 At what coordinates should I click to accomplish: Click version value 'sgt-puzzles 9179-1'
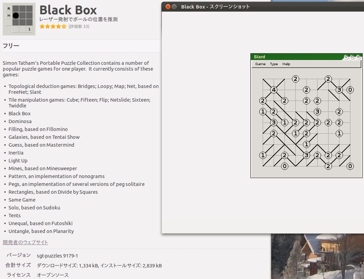pyautogui.click(x=57, y=256)
